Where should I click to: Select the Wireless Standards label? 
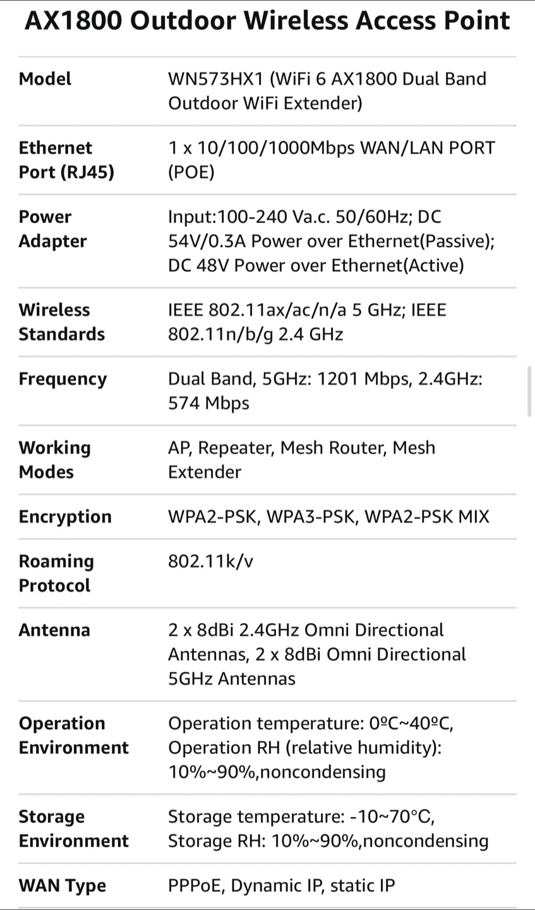coord(61,322)
